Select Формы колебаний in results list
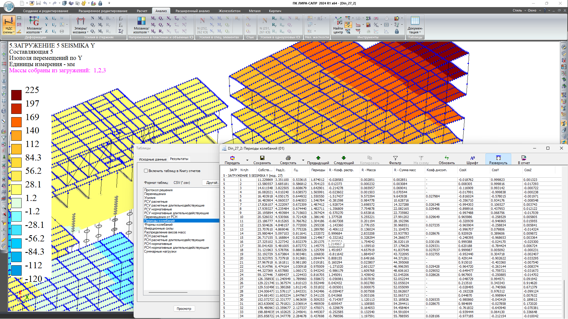 (x=158, y=225)
